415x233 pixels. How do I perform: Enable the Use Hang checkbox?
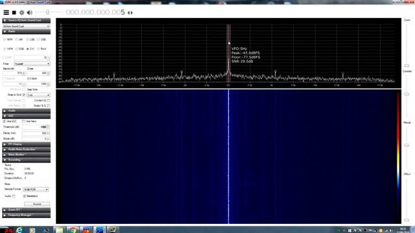23,121
